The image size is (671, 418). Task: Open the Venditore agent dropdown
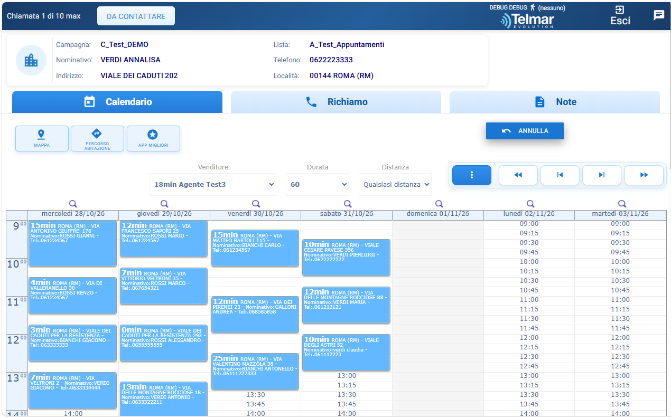pyautogui.click(x=213, y=185)
